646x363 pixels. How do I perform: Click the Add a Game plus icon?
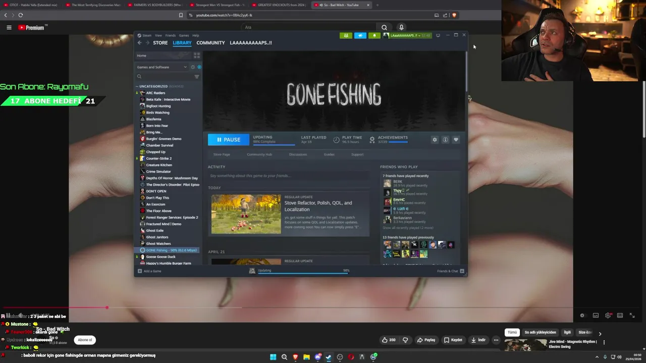click(x=140, y=271)
